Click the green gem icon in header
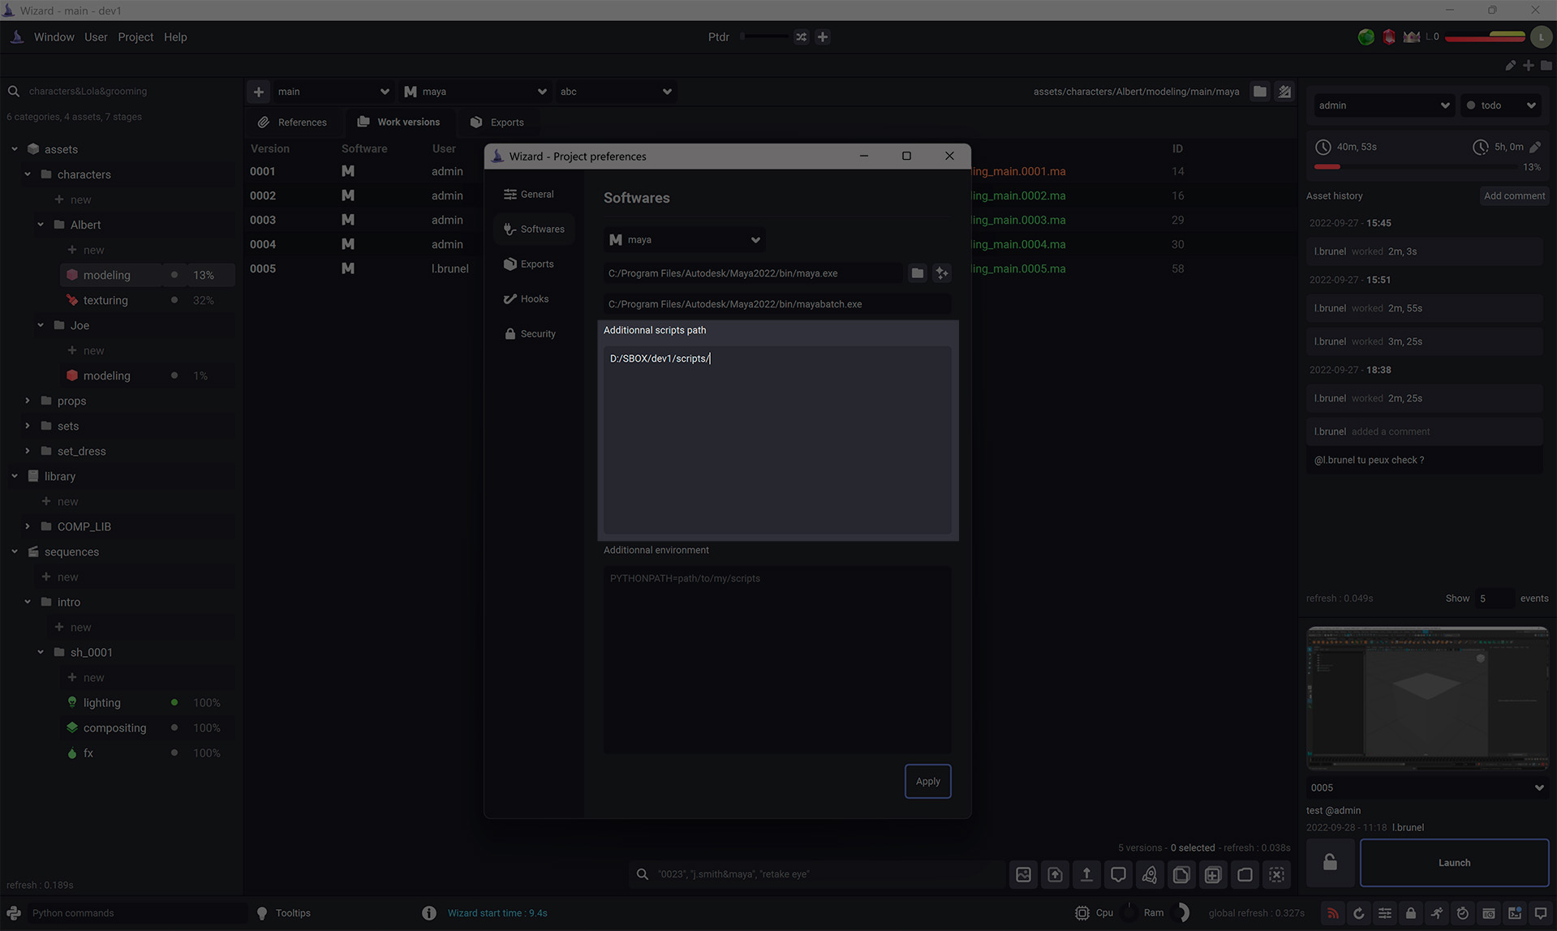The image size is (1557, 931). 1366,37
